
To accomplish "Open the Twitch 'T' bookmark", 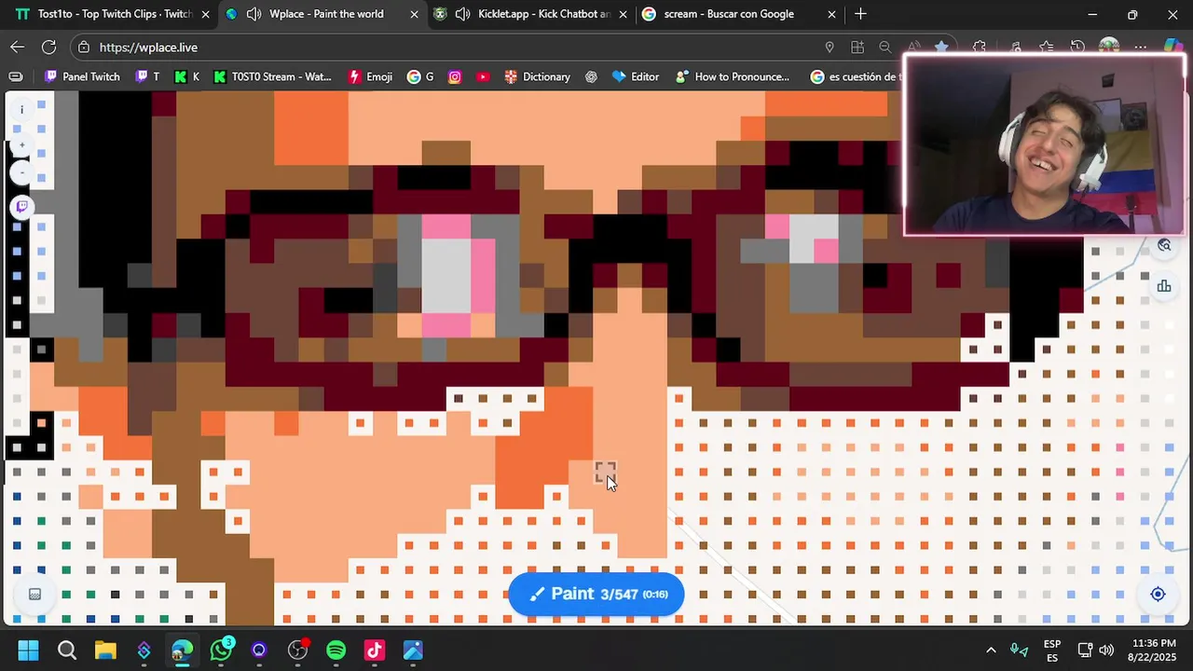I will (147, 76).
